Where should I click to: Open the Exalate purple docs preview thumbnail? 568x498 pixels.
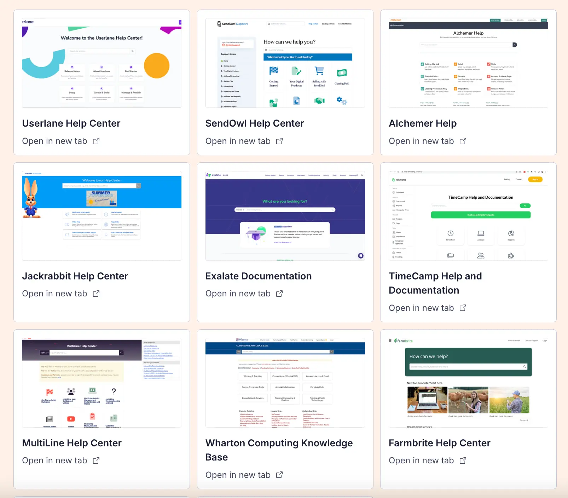pyautogui.click(x=285, y=216)
